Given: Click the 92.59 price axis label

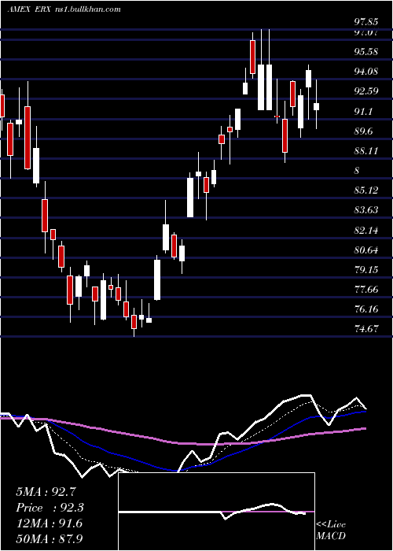Looking at the screenshot, I should [x=366, y=91].
